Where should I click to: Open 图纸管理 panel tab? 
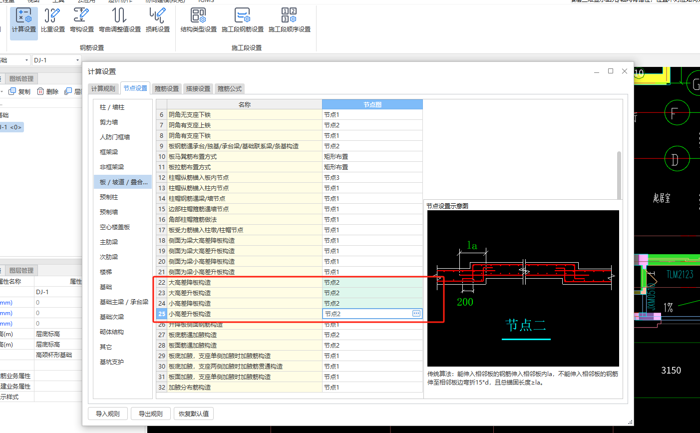click(x=21, y=78)
